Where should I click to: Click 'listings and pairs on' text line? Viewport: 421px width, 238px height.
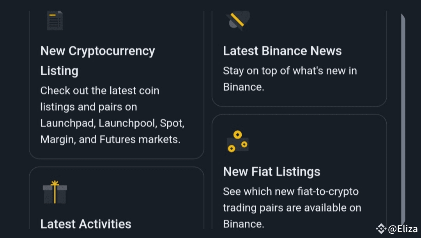pos(88,107)
